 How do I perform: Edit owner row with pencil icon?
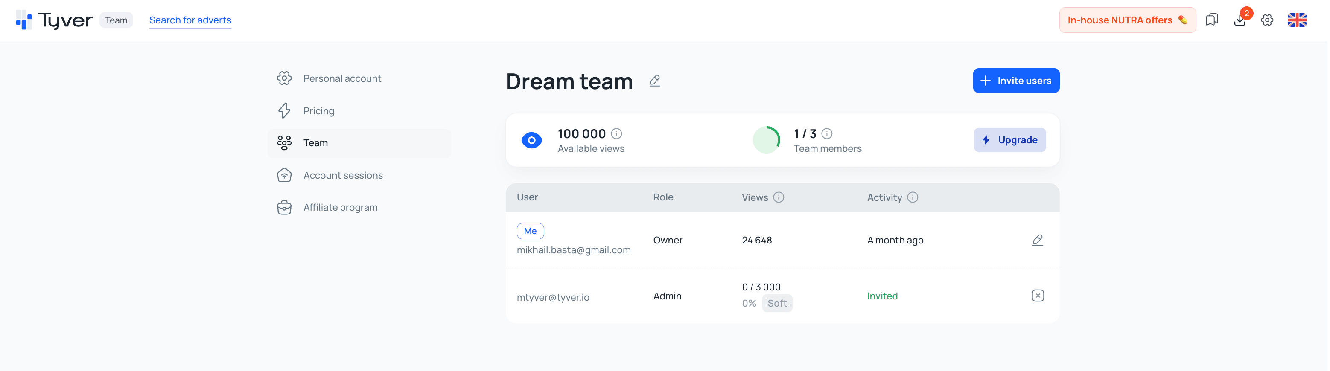[x=1037, y=240]
